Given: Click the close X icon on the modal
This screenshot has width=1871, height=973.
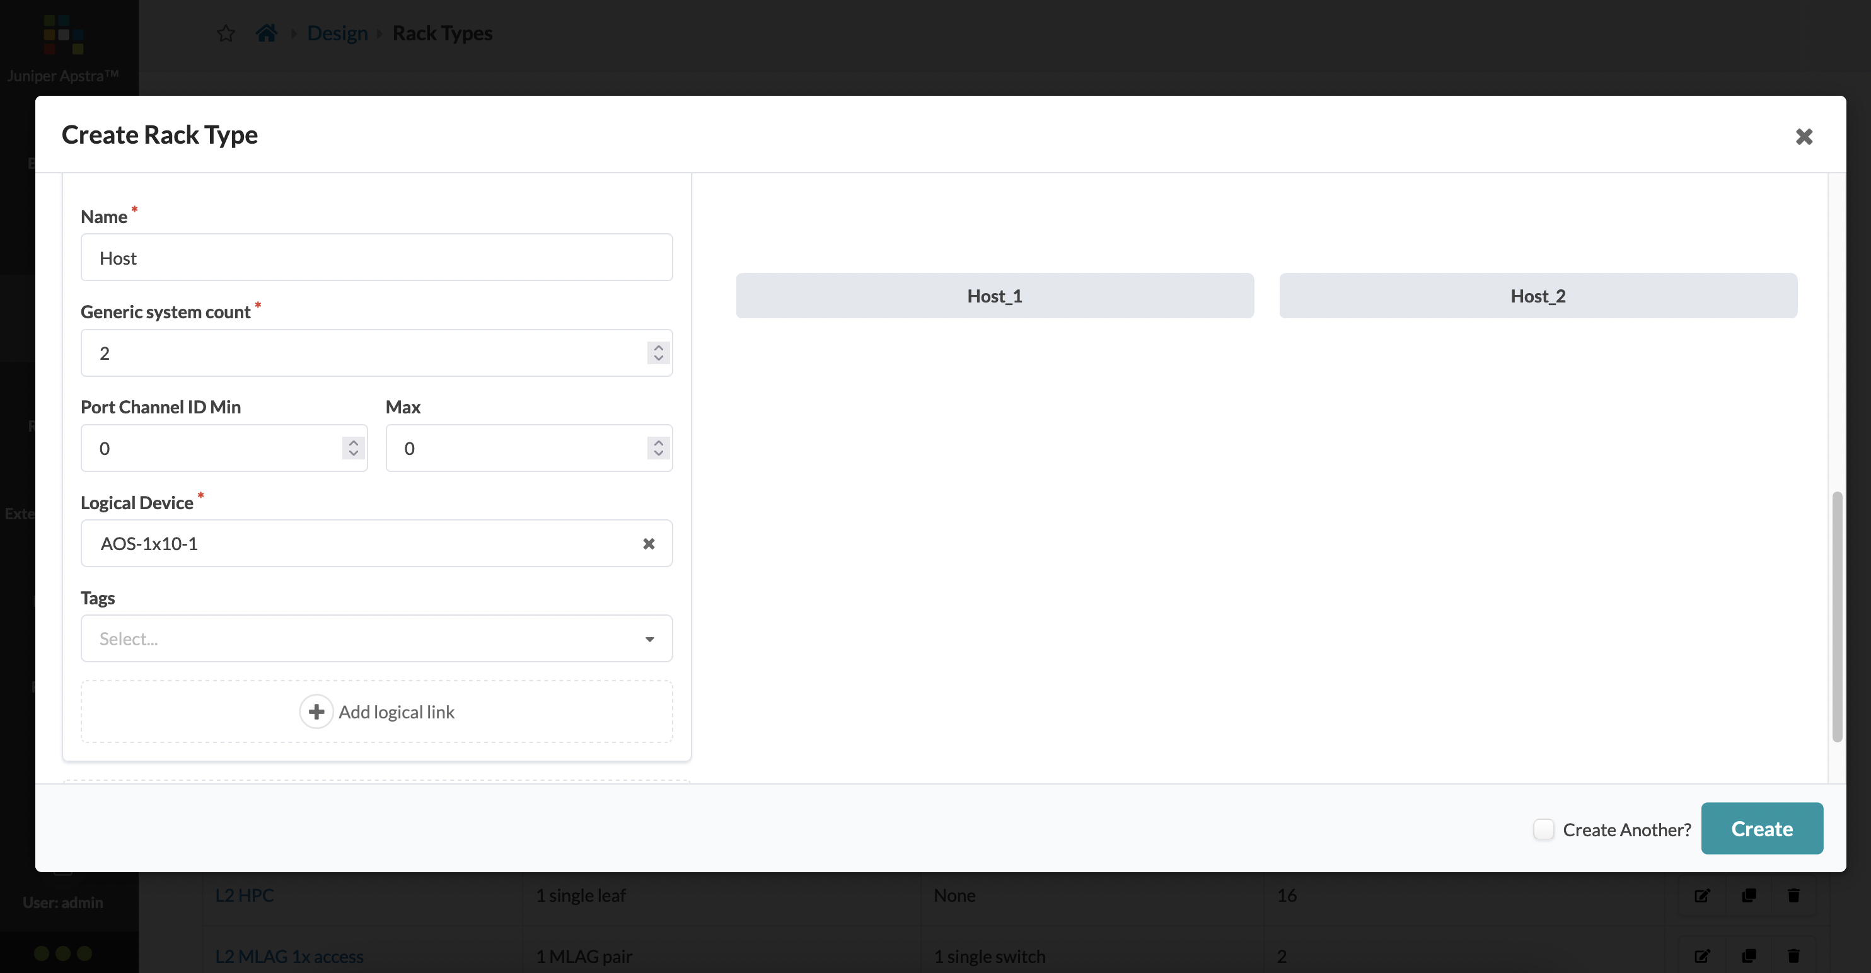Looking at the screenshot, I should pyautogui.click(x=1804, y=136).
